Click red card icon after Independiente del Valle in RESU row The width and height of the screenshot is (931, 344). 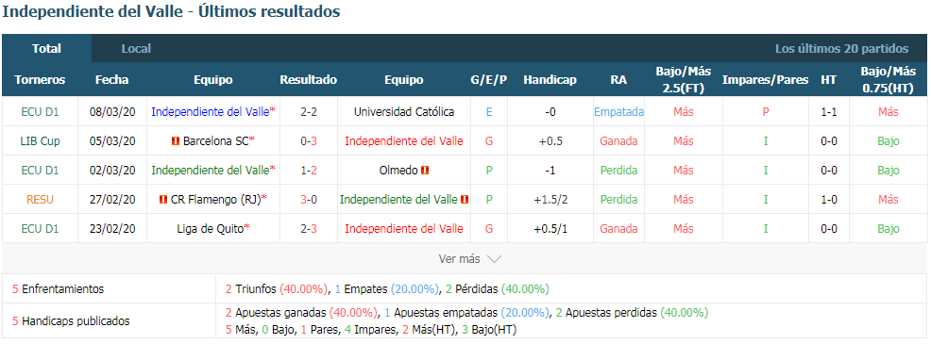pos(465,200)
